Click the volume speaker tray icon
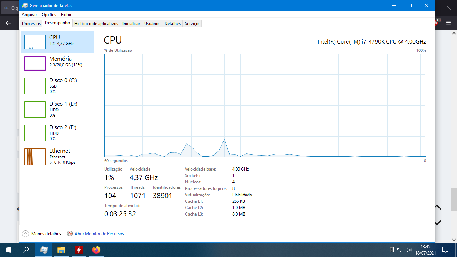 tap(408, 250)
